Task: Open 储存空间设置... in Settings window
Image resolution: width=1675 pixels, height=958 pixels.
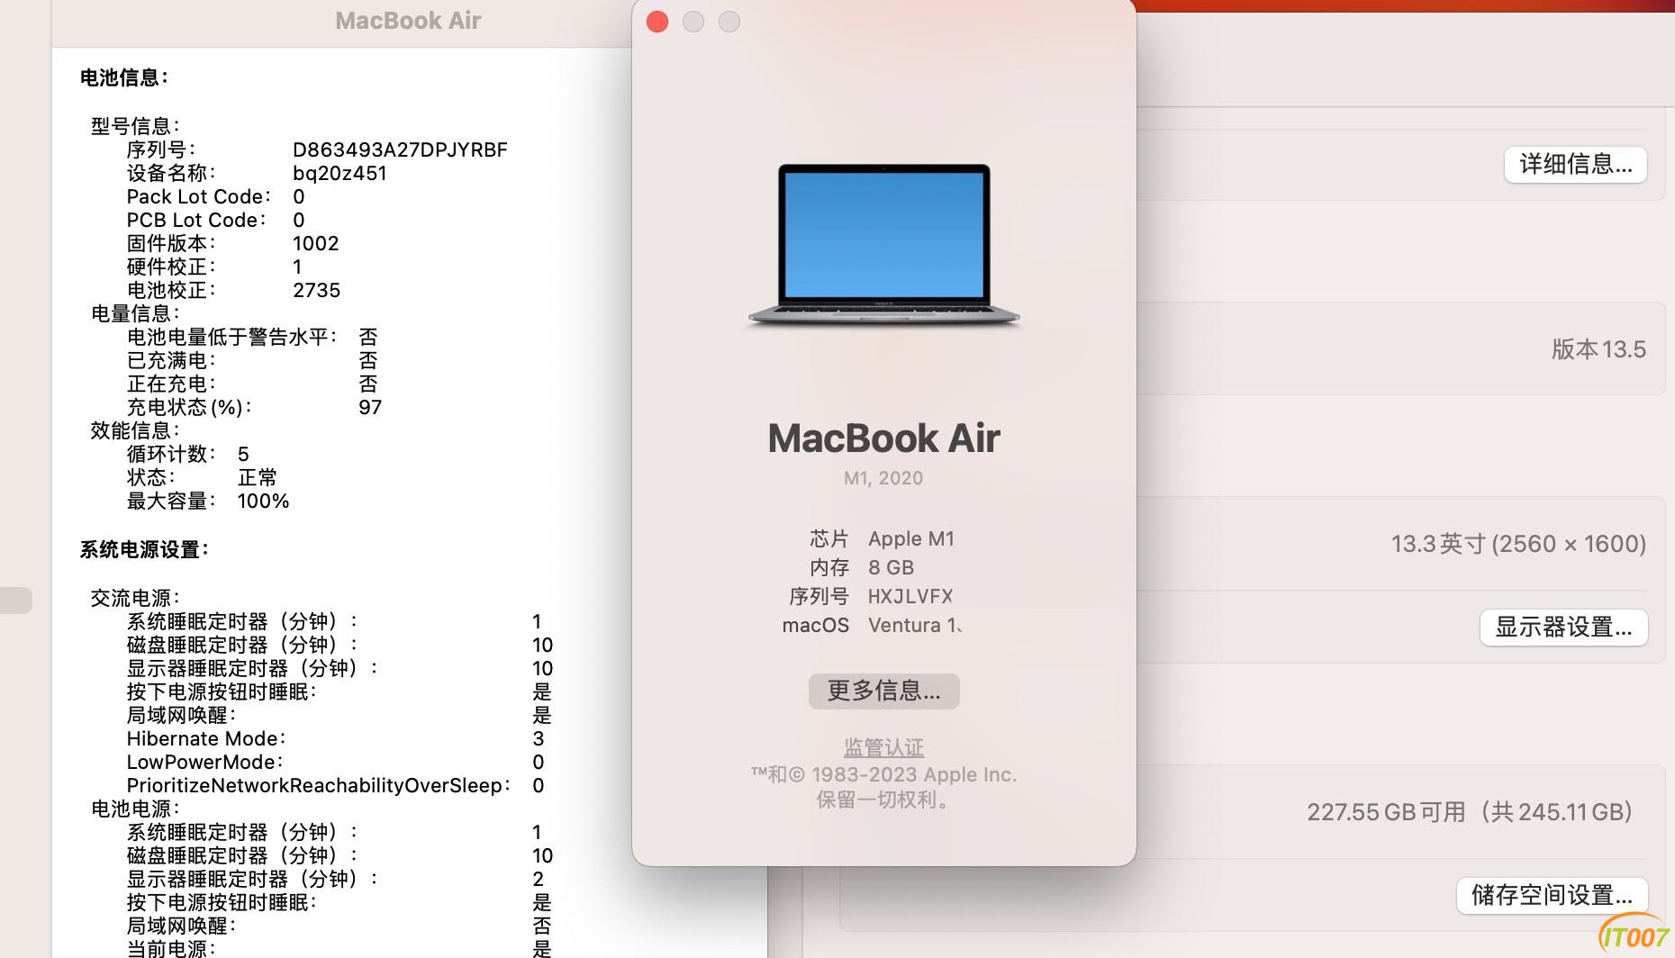Action: click(x=1553, y=896)
